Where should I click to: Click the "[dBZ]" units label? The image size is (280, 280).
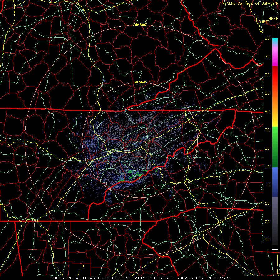(x=264, y=21)
